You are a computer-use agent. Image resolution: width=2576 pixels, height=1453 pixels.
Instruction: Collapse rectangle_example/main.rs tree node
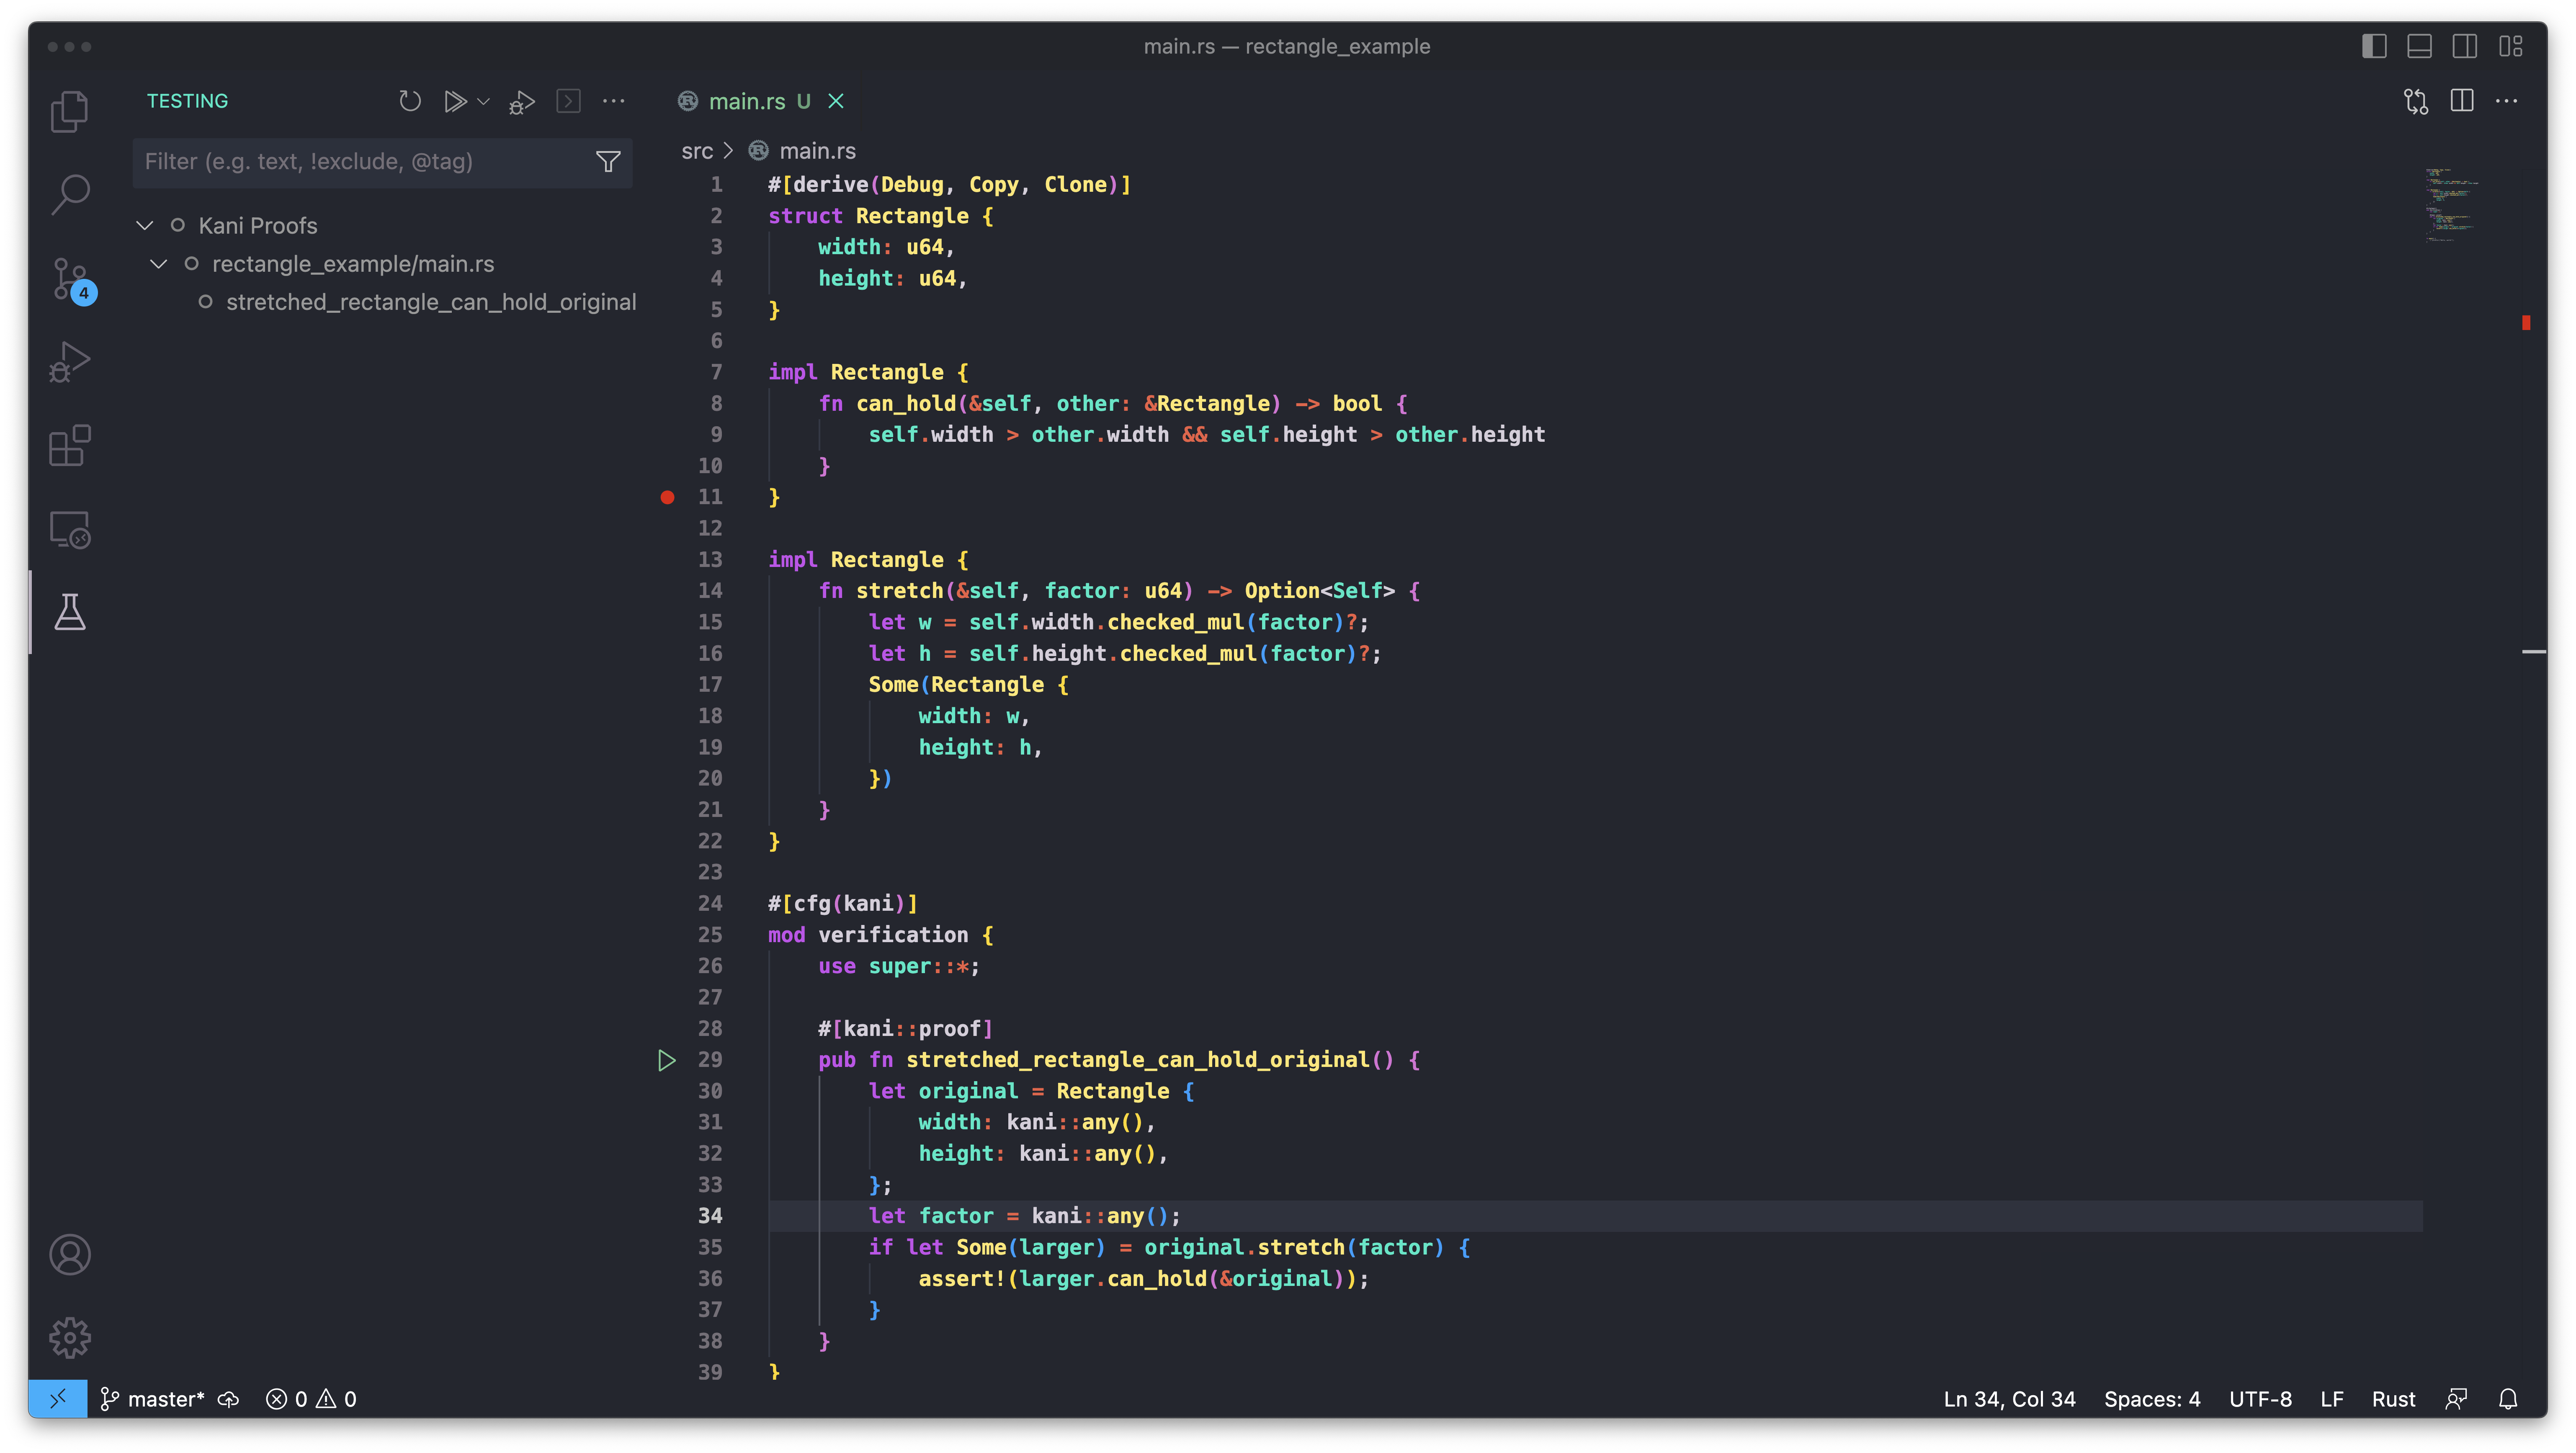tap(158, 264)
